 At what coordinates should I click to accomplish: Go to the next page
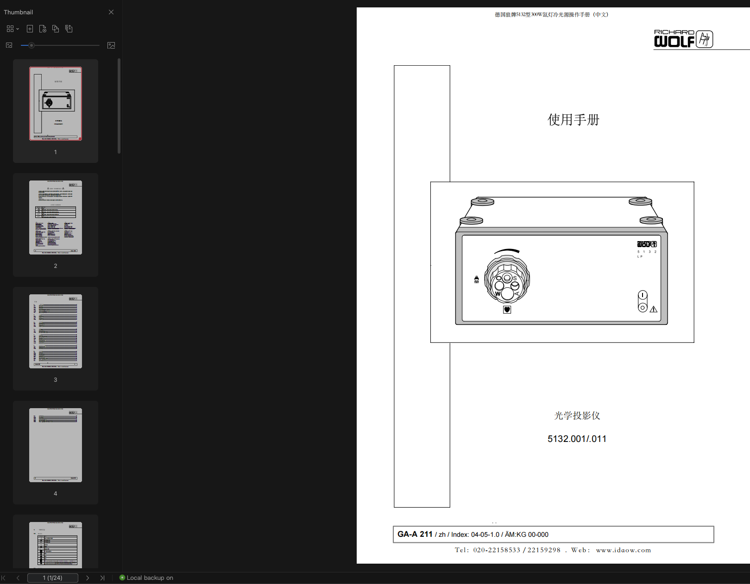88,578
